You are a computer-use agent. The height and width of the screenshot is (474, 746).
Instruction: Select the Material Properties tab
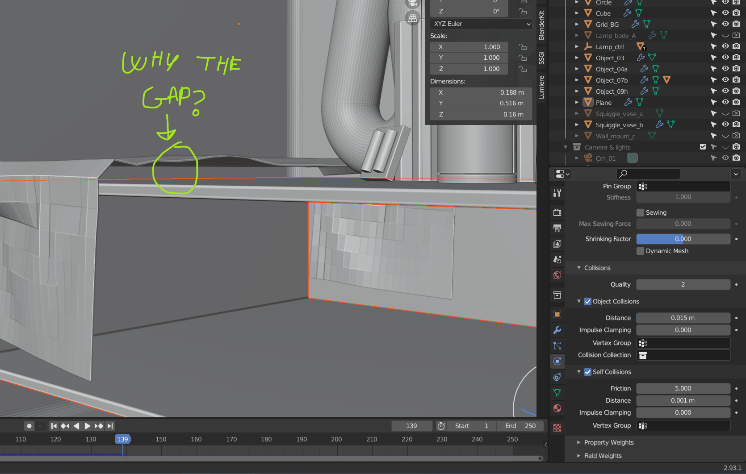557,408
